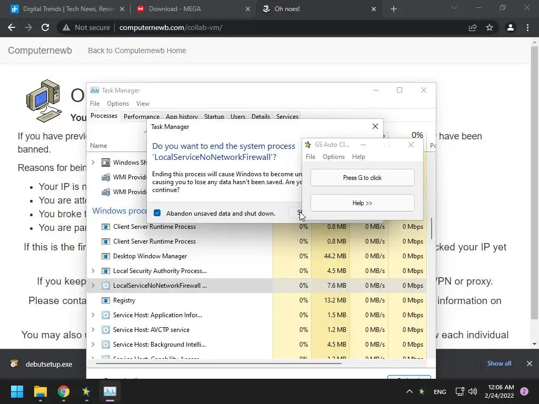The width and height of the screenshot is (539, 404).
Task: Open Task Manager File menu
Action: click(95, 104)
